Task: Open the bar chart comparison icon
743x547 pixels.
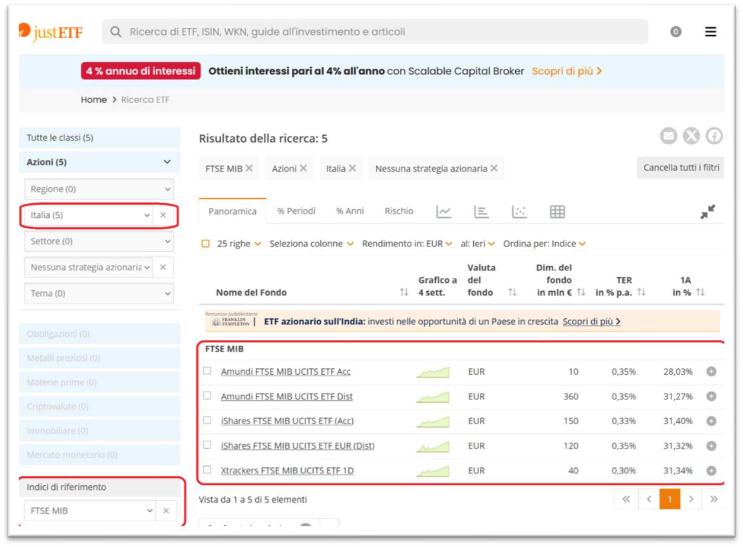Action: pyautogui.click(x=481, y=212)
